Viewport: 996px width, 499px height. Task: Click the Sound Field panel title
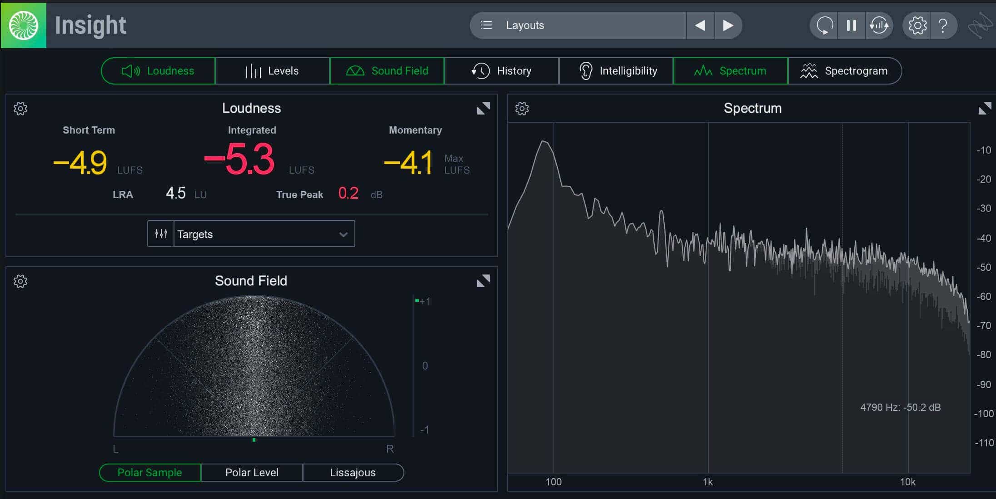pyautogui.click(x=251, y=281)
